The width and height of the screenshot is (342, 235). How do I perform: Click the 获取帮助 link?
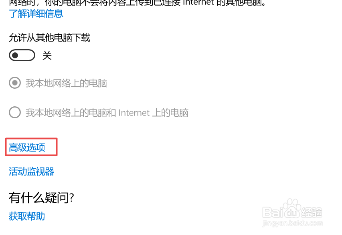pyautogui.click(x=27, y=216)
